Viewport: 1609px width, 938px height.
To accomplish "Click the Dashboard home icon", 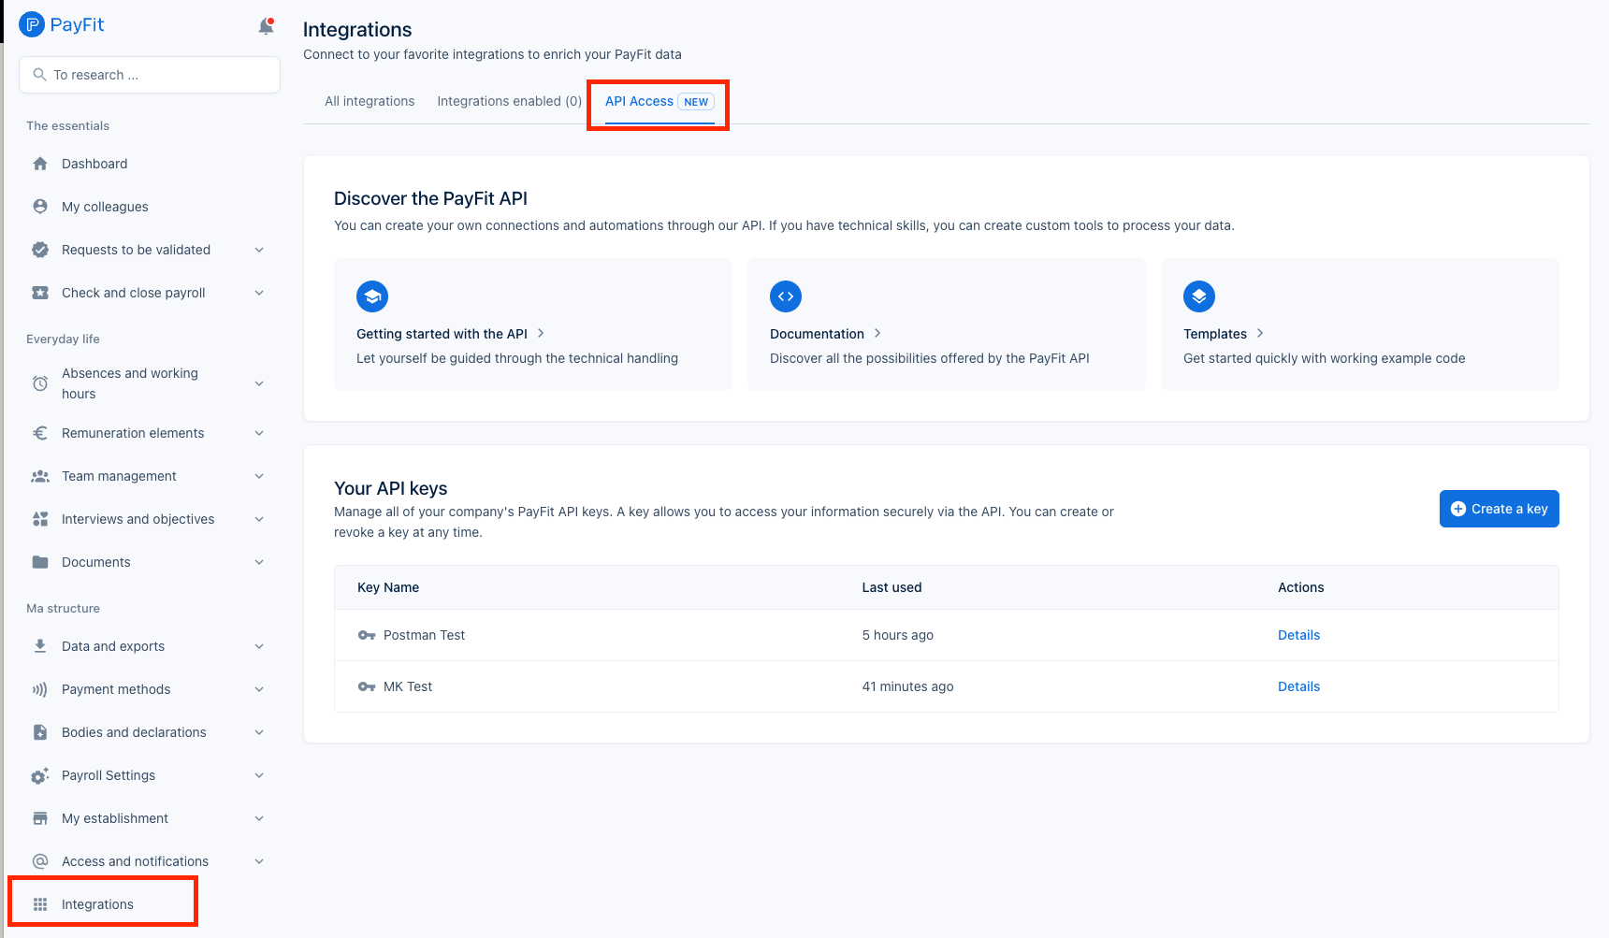I will coord(40,164).
